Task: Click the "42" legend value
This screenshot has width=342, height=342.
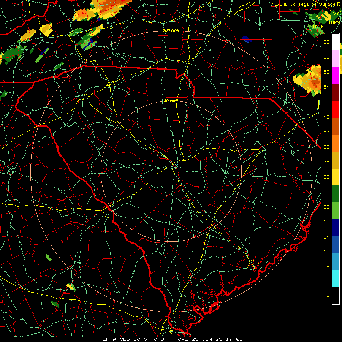Action: 326,131
